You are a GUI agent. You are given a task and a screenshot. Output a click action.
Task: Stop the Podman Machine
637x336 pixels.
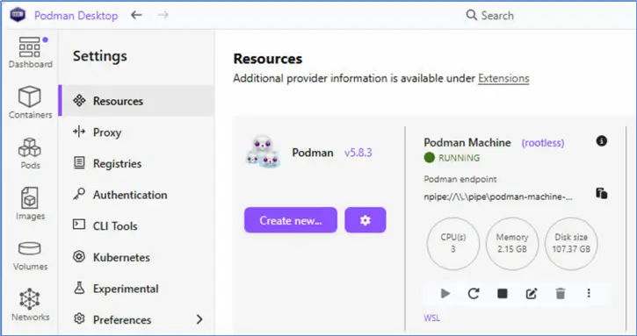(x=503, y=293)
